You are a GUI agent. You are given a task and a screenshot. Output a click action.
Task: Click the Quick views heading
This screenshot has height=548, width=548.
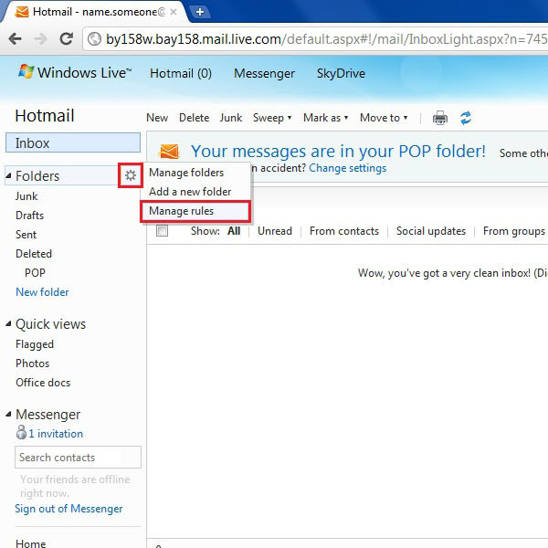tap(50, 324)
